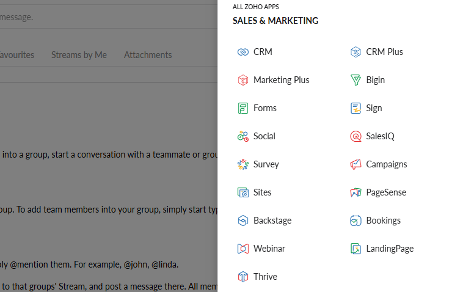Image resolution: width=452 pixels, height=292 pixels.
Task: Switch to the Streams by Me tab
Action: point(79,55)
